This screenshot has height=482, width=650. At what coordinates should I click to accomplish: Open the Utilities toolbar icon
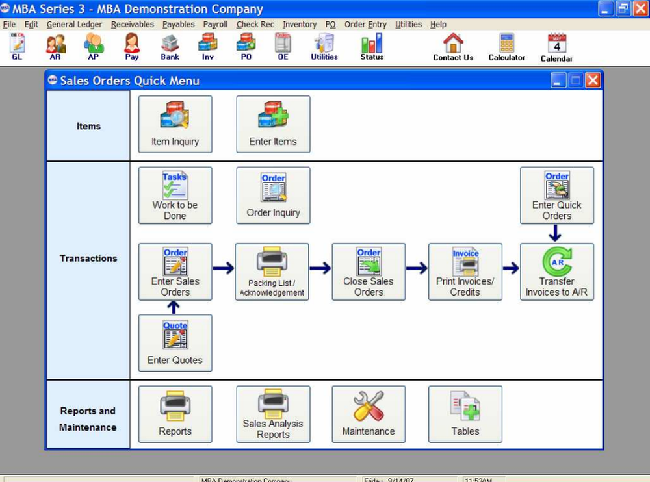pos(324,47)
